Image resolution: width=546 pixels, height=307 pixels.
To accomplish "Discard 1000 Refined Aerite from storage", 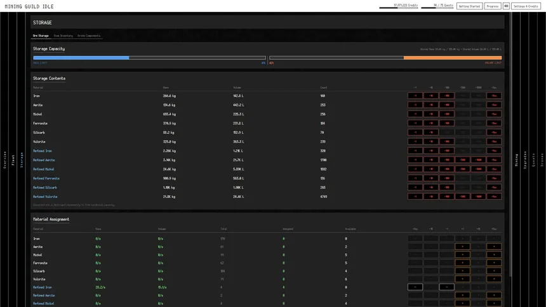I will tap(479, 160).
